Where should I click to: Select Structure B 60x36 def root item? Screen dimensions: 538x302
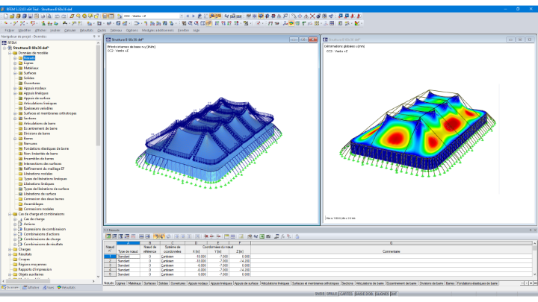(31, 48)
